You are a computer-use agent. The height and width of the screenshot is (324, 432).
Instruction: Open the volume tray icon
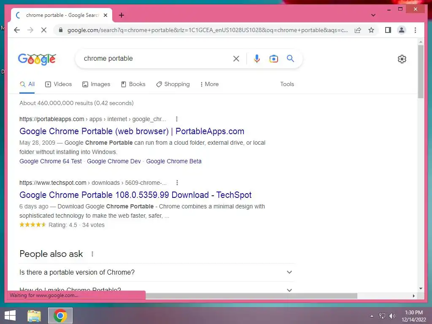click(392, 316)
